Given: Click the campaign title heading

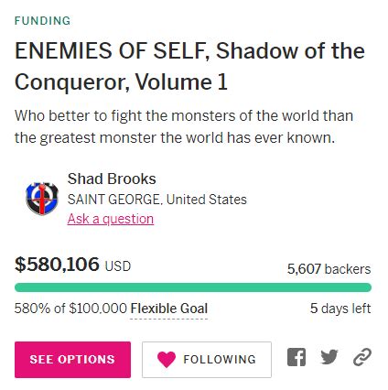Looking at the screenshot, I should click(189, 66).
